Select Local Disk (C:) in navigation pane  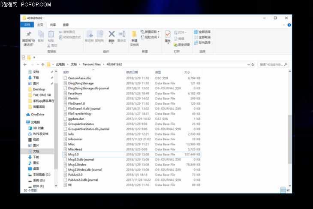click(x=42, y=175)
